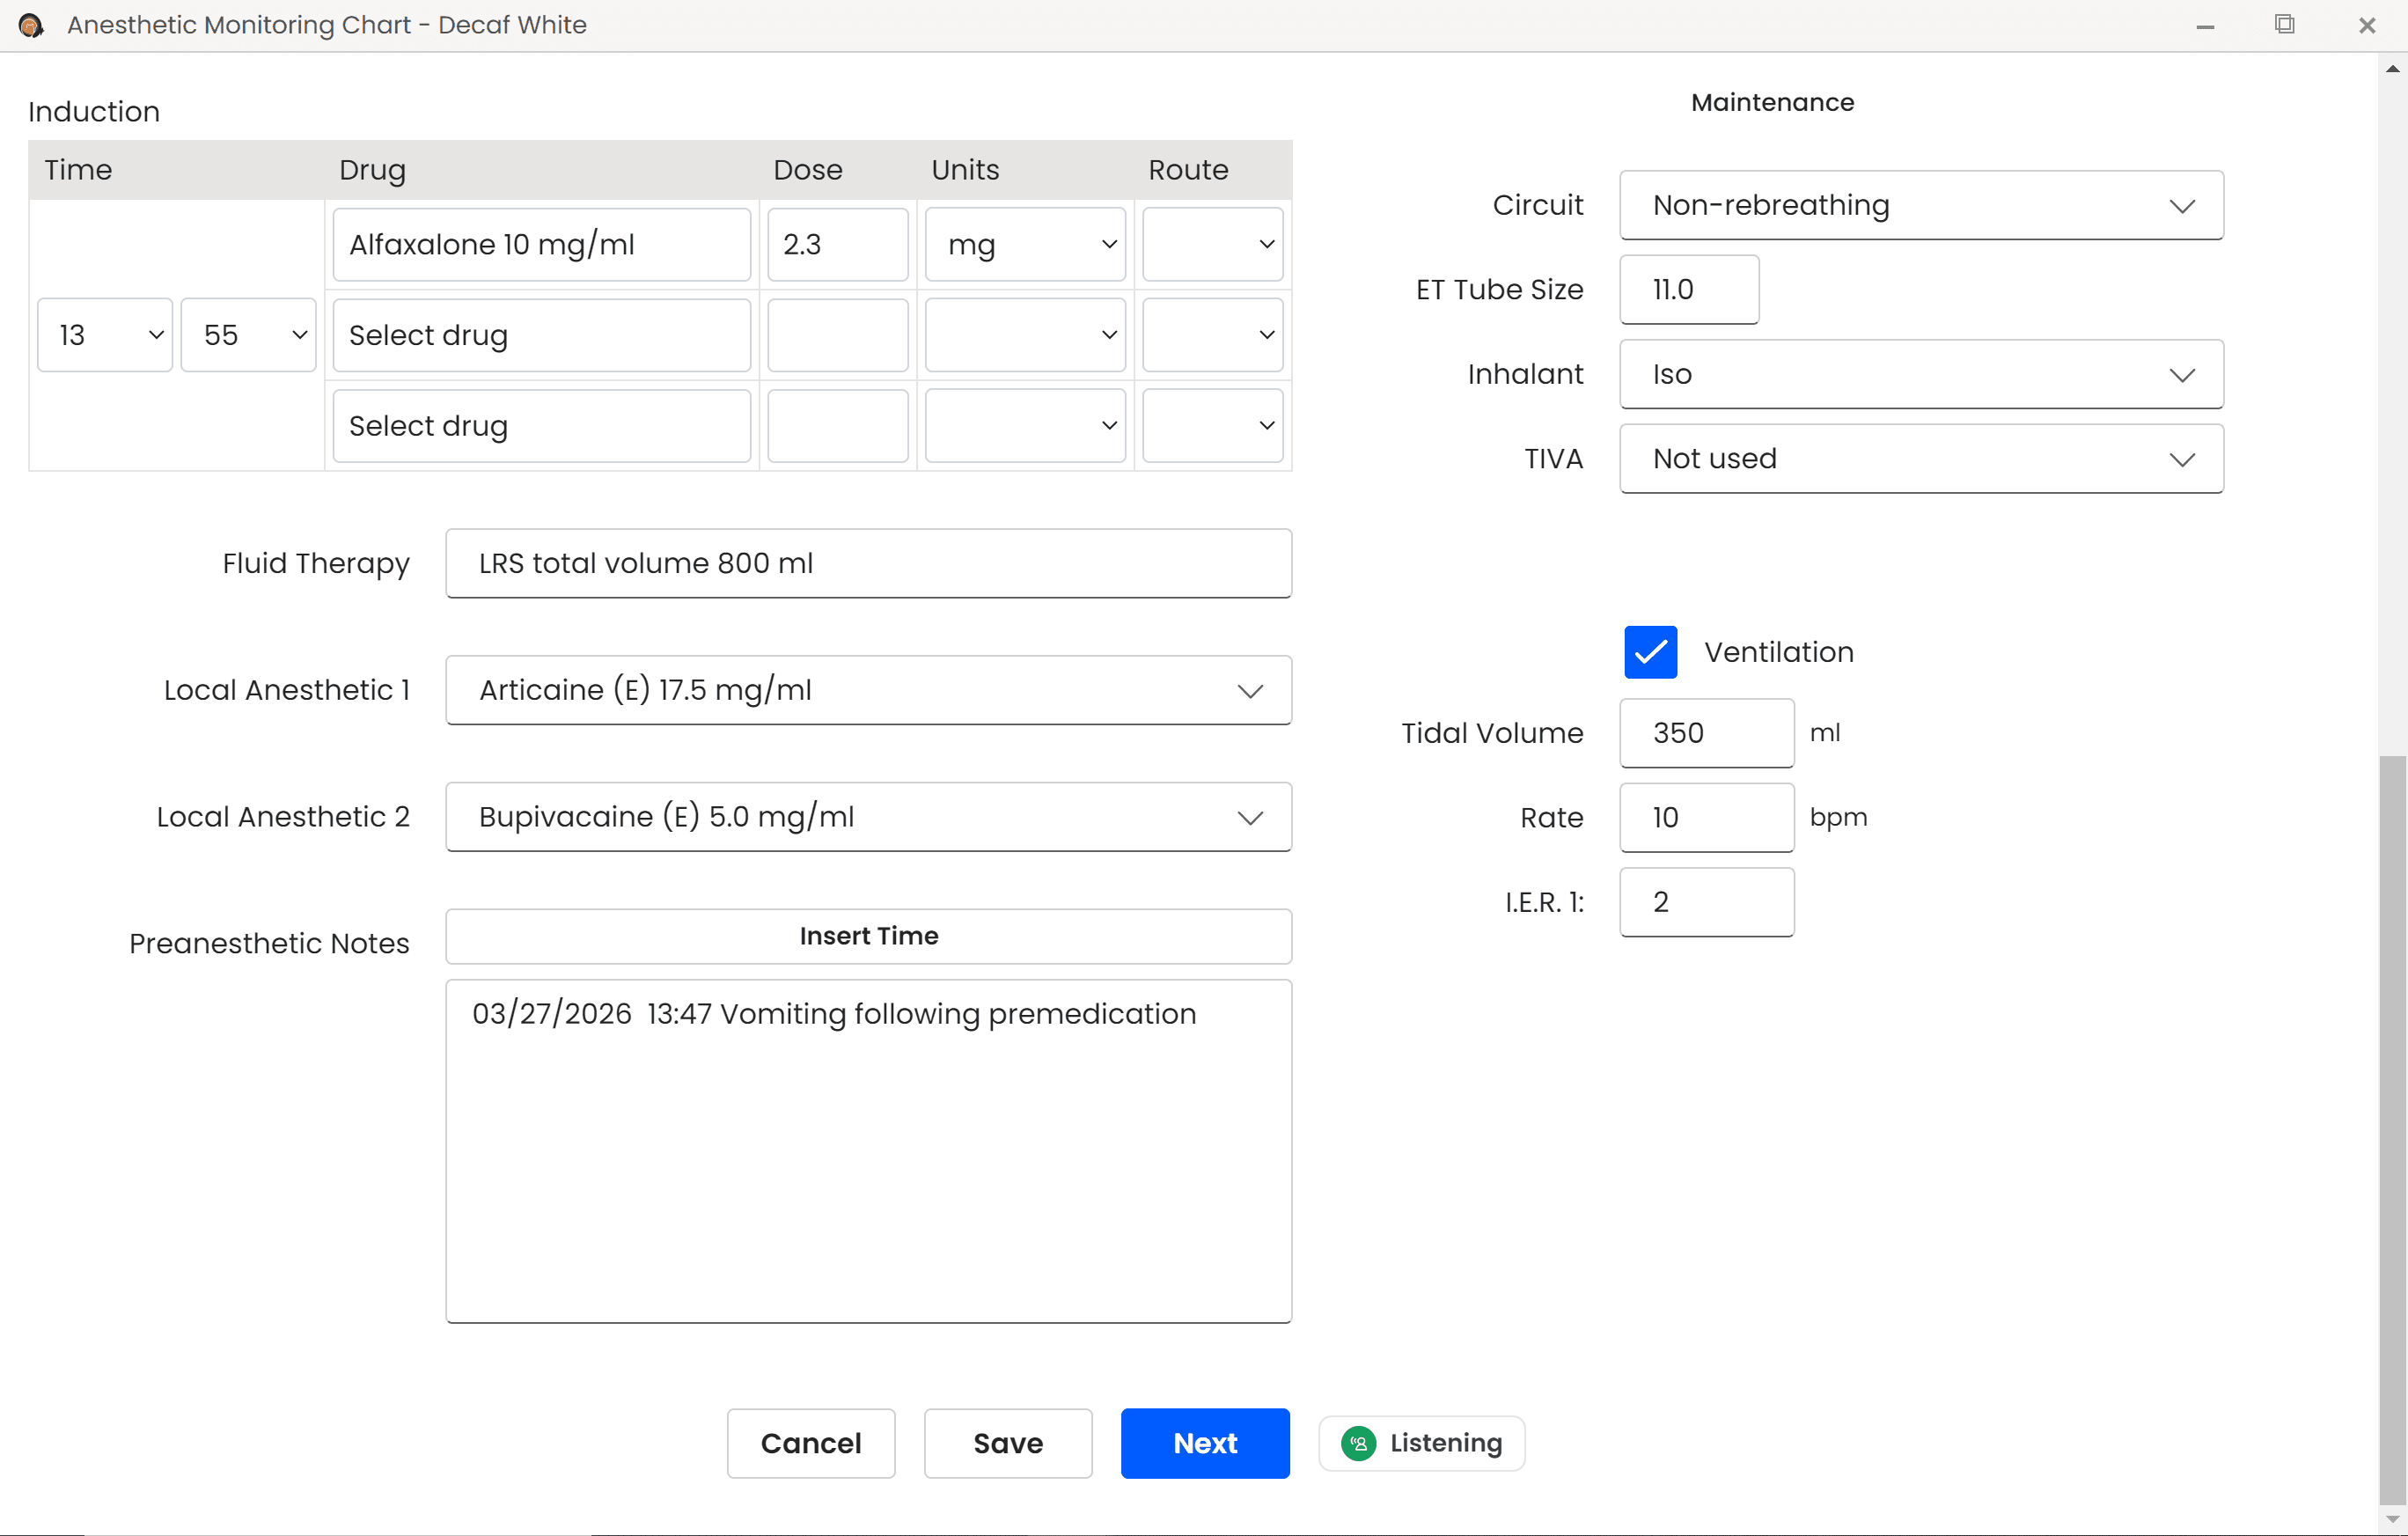Expand the Local Anesthetic 1 dropdown
2408x1536 pixels.
coord(868,690)
